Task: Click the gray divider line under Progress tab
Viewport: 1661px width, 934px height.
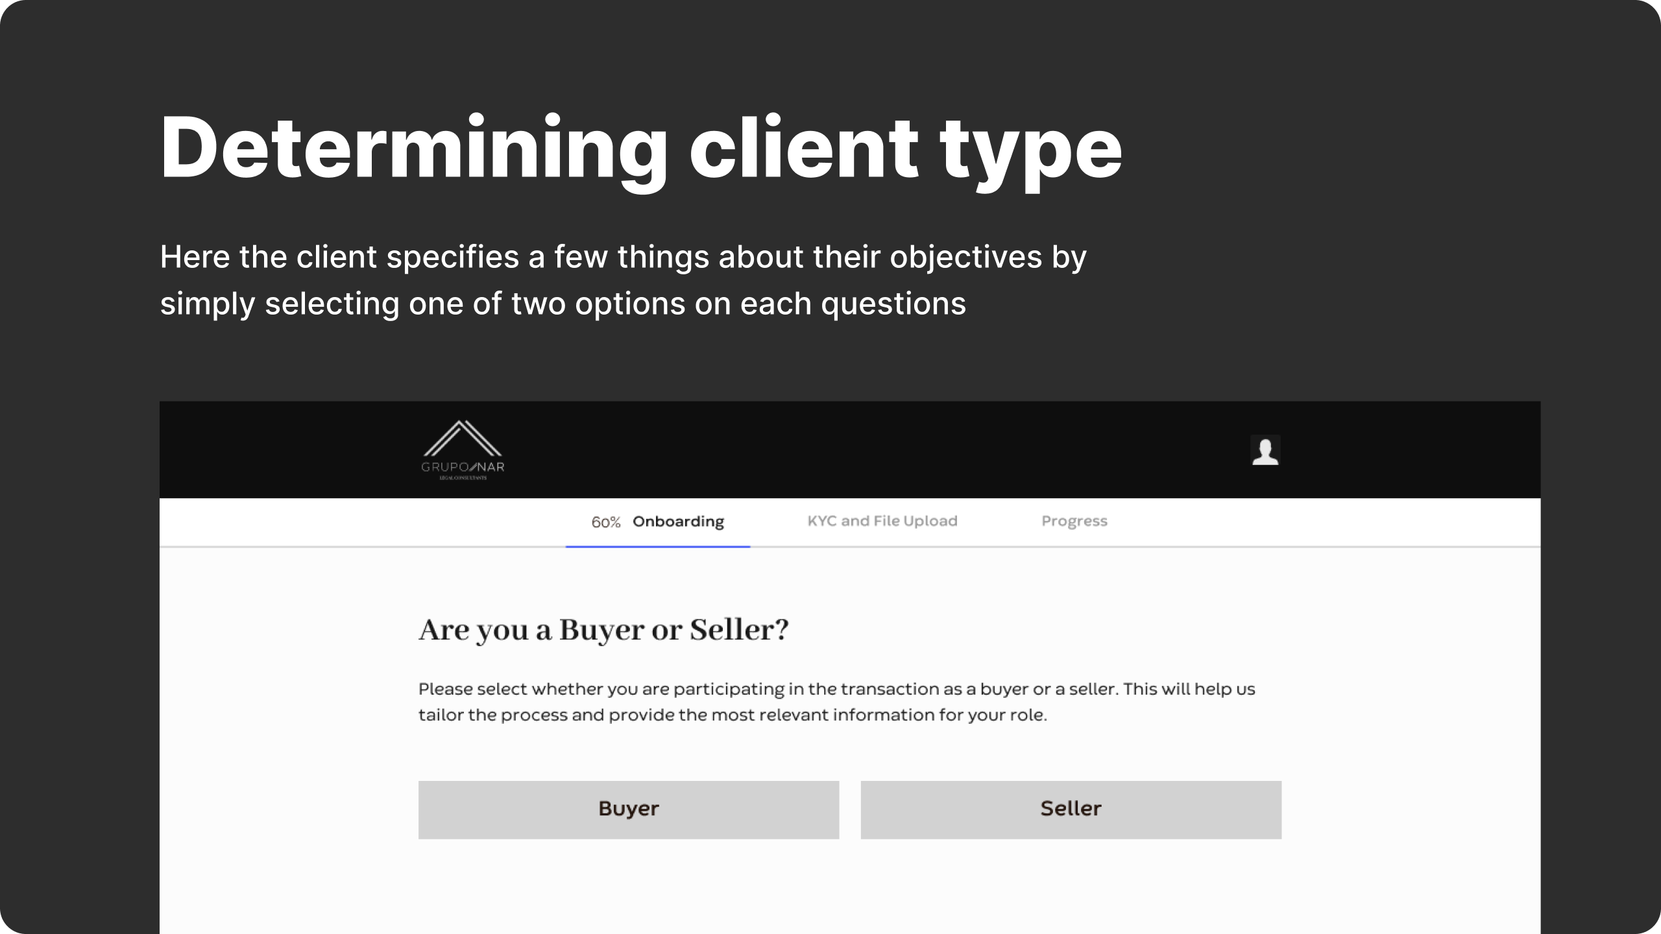Action: click(x=1074, y=547)
